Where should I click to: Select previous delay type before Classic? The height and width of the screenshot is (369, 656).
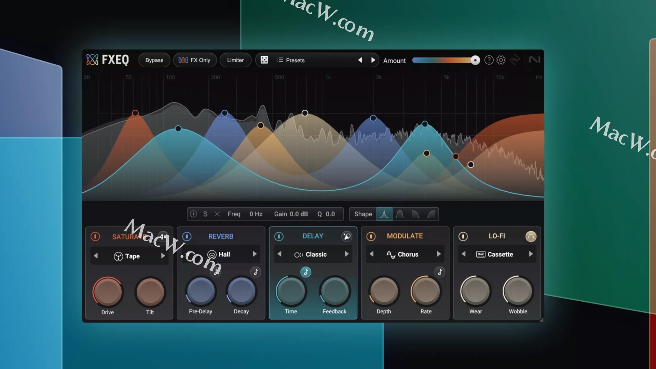click(x=279, y=254)
